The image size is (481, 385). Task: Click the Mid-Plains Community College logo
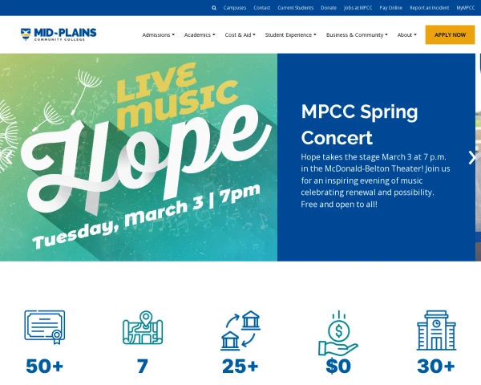[59, 34]
